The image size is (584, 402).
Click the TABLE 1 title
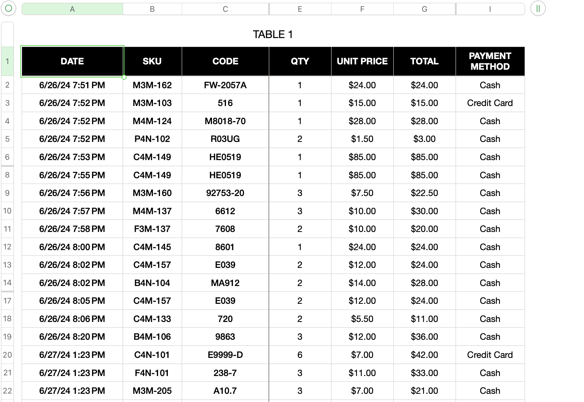pyautogui.click(x=273, y=35)
